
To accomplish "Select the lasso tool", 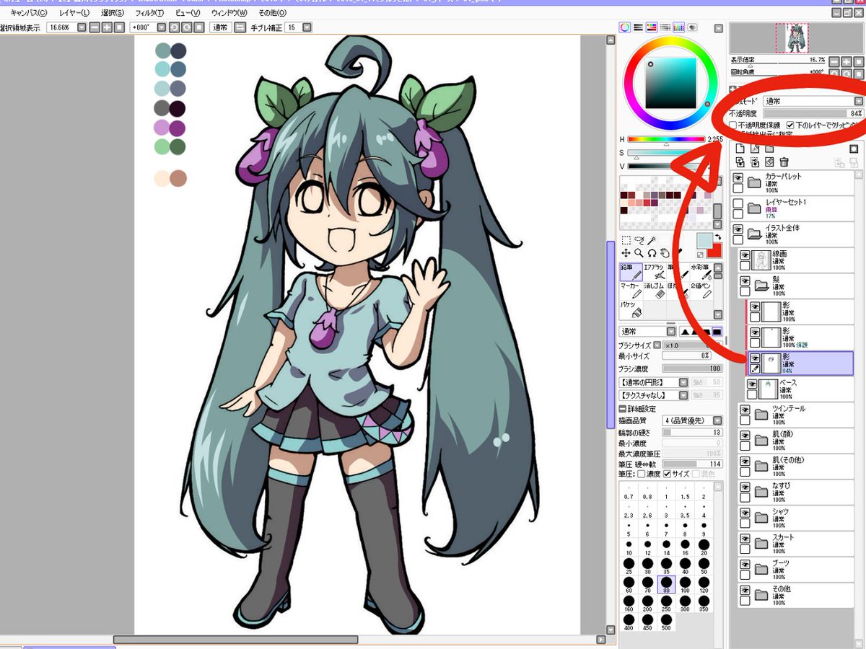I will (x=639, y=240).
